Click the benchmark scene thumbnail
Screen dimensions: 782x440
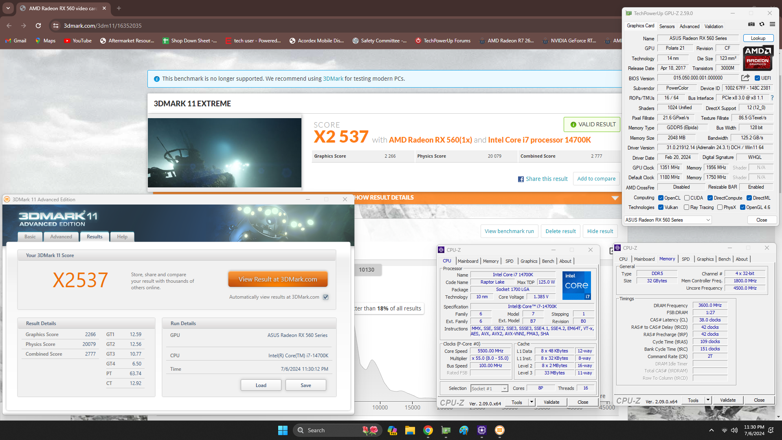(224, 153)
